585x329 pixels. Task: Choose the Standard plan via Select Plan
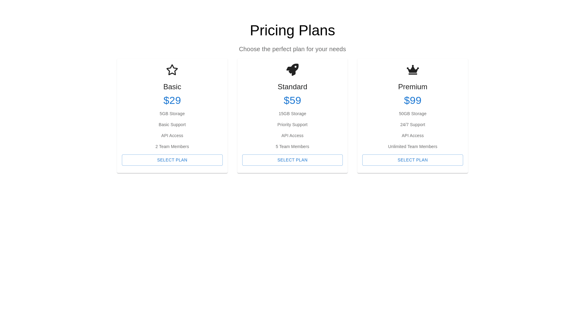point(292,160)
